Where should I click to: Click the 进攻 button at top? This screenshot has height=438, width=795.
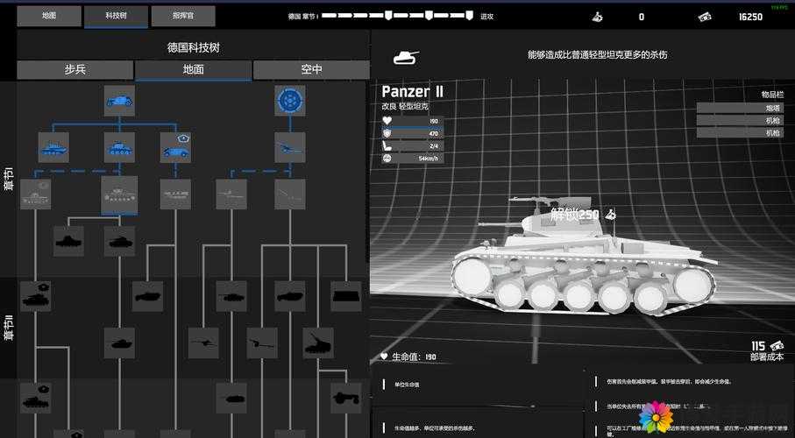point(486,17)
